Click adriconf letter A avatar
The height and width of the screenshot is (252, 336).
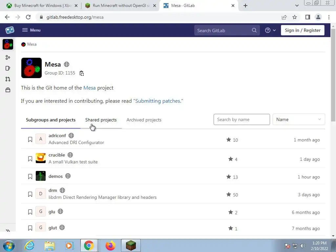[x=41, y=139]
